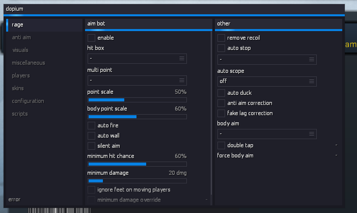Viewport: 357px width, 213px height.
Task: Open the dropdown under auto stop
Action: click(267, 60)
